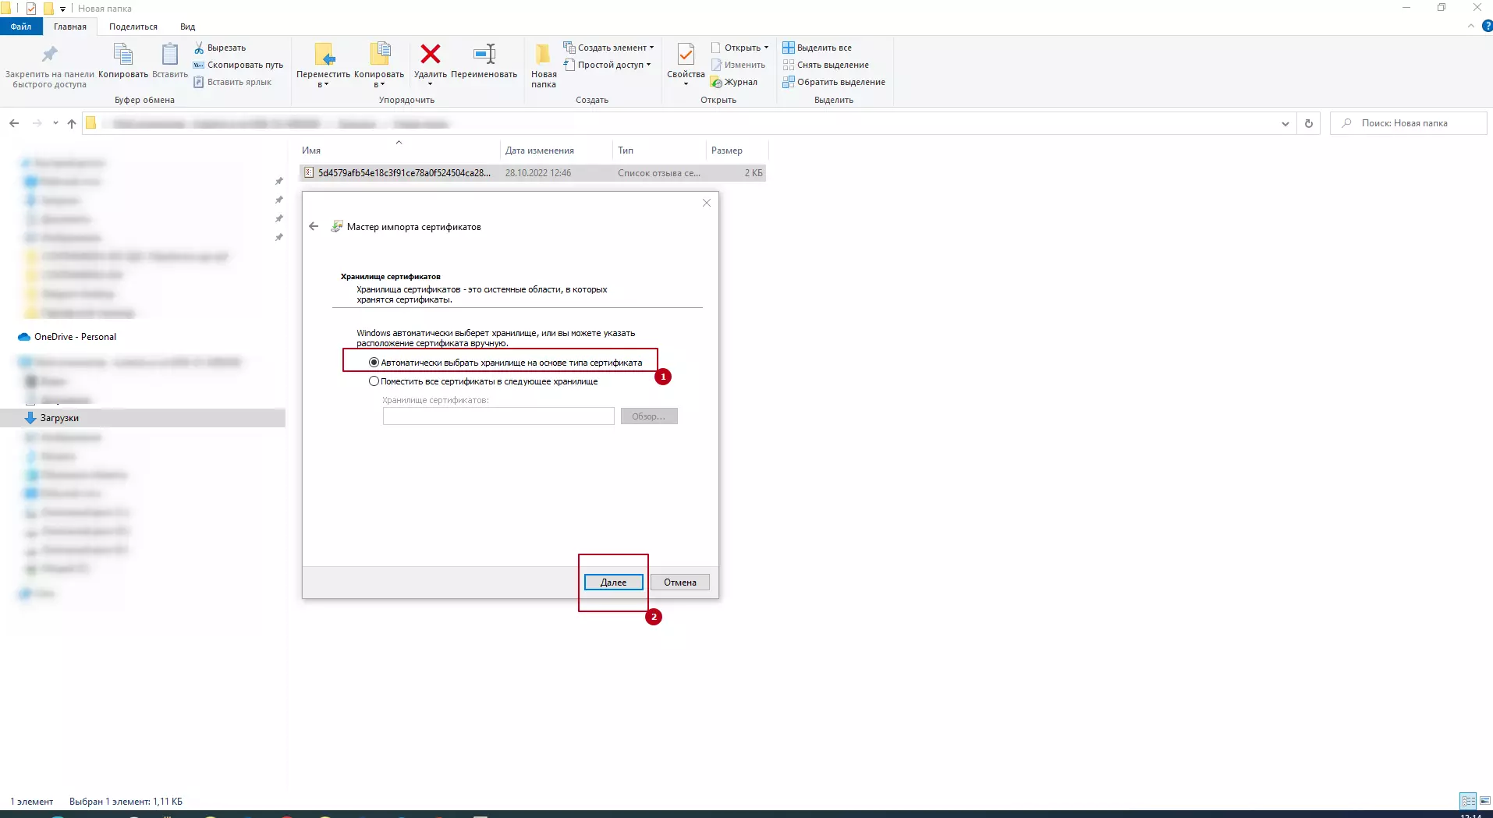Image resolution: width=1493 pixels, height=818 pixels.
Task: Click the "Список отзыва се..." type cell
Action: coord(659,173)
